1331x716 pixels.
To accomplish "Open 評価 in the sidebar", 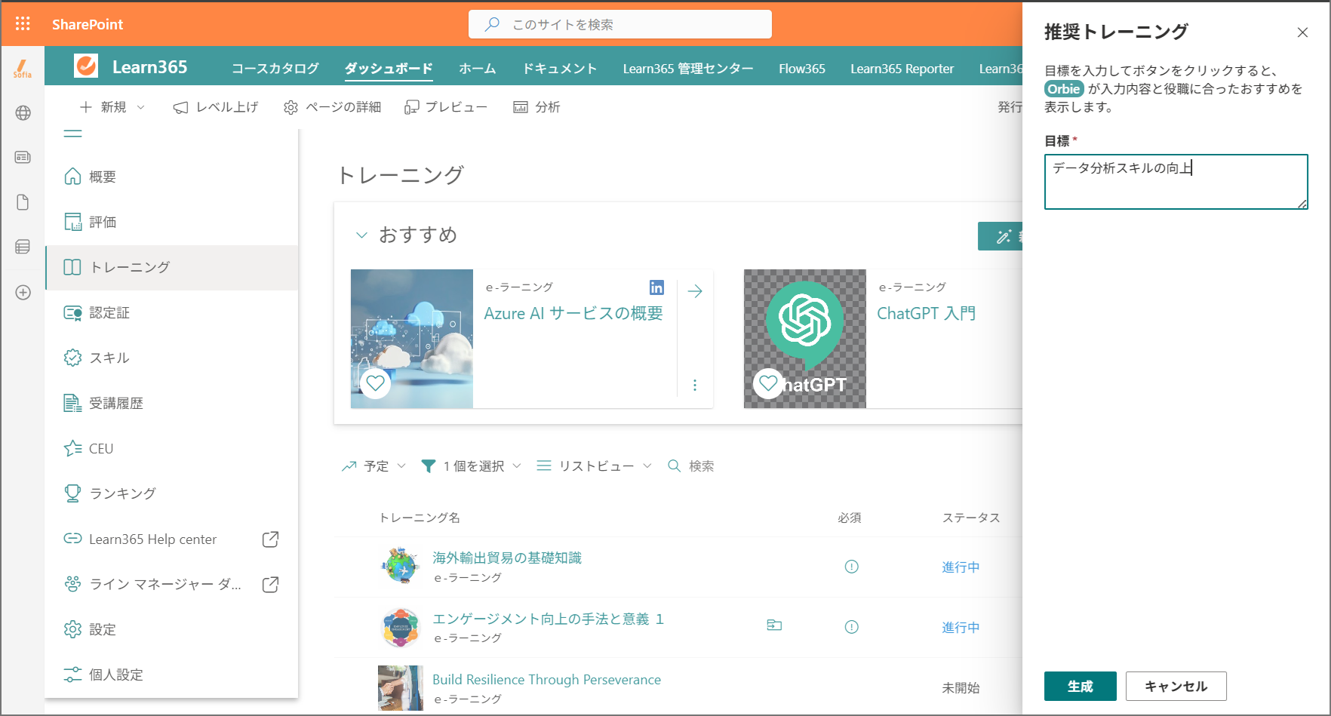I will pos(172,222).
